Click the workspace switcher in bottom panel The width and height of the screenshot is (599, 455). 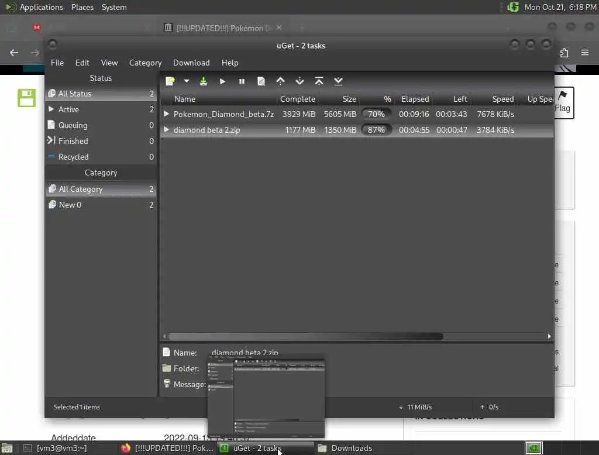tap(533, 448)
